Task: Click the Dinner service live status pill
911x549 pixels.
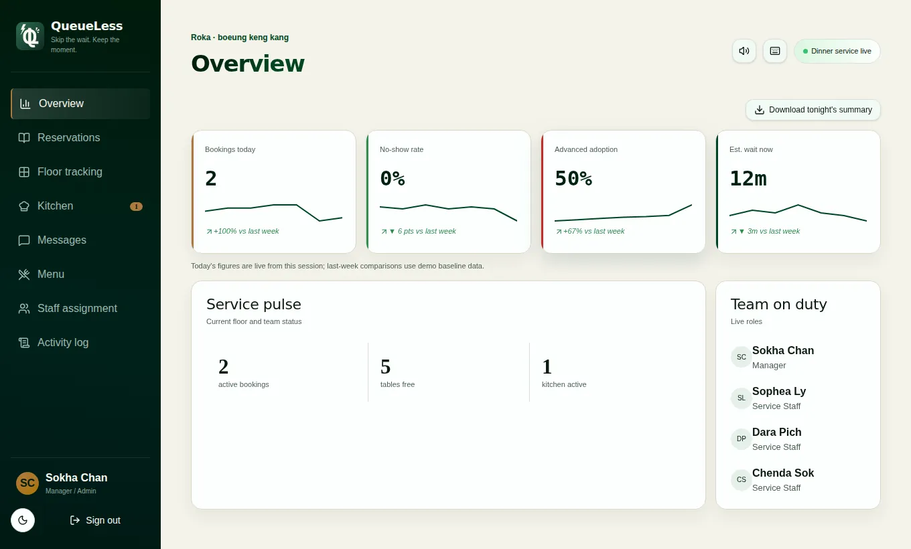Action: [837, 51]
